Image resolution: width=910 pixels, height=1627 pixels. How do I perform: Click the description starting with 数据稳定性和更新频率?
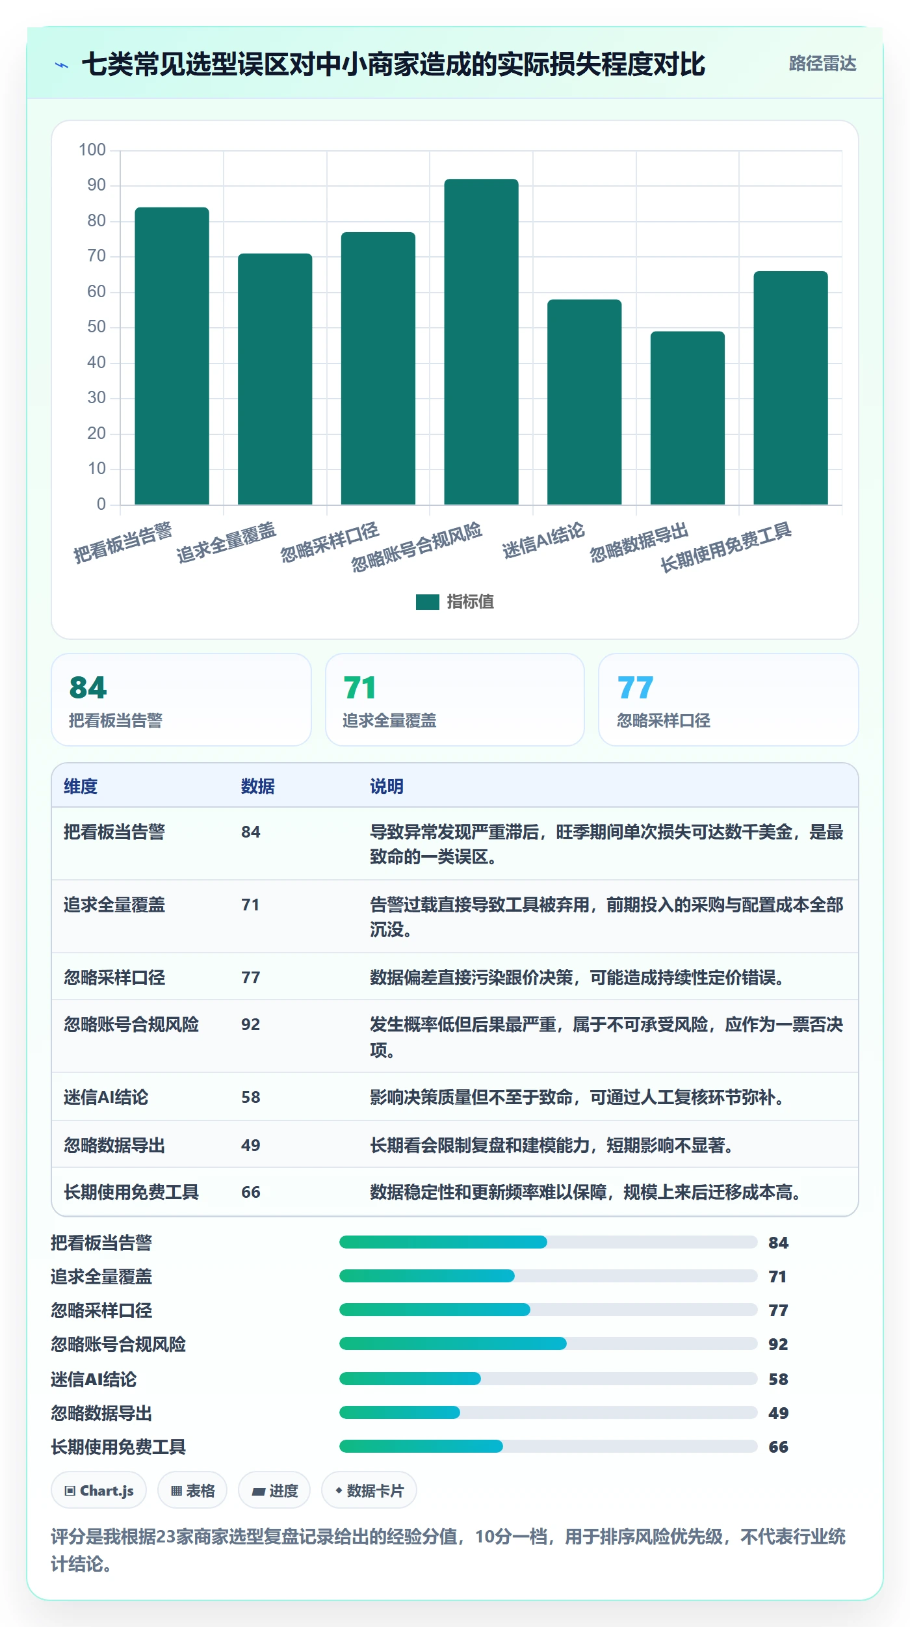coord(585,1192)
